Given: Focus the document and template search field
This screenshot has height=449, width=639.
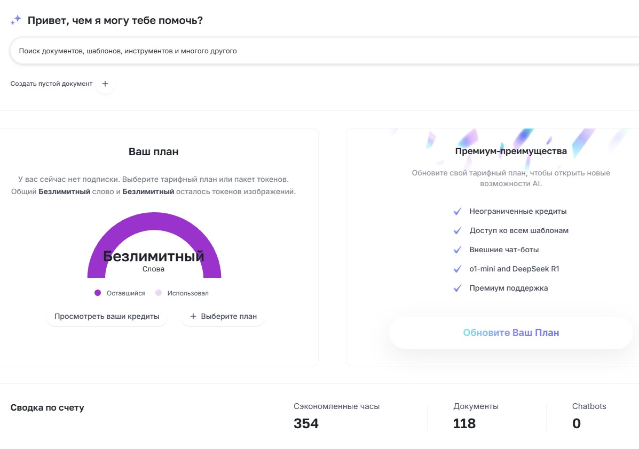Looking at the screenshot, I should tap(320, 51).
